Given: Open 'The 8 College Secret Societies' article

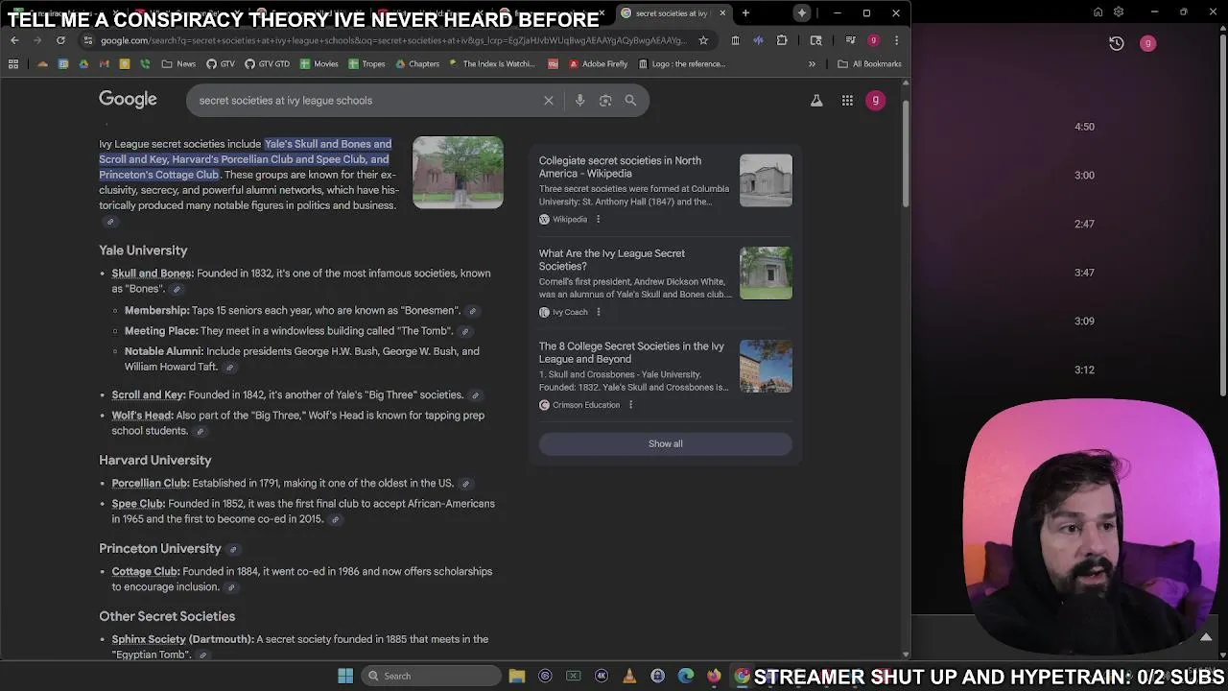Looking at the screenshot, I should coord(631,352).
